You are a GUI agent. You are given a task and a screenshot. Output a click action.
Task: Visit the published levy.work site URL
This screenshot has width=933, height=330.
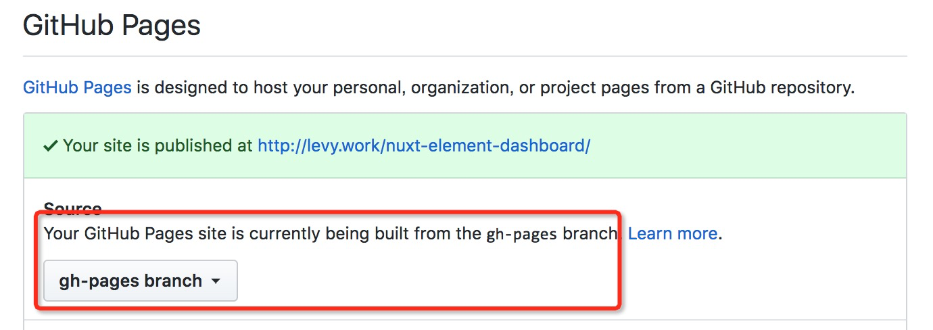tap(424, 146)
